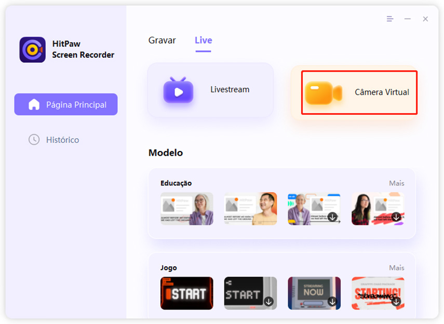This screenshot has width=444, height=324.
Task: Download the Streaming Now template icon
Action: (x=332, y=301)
